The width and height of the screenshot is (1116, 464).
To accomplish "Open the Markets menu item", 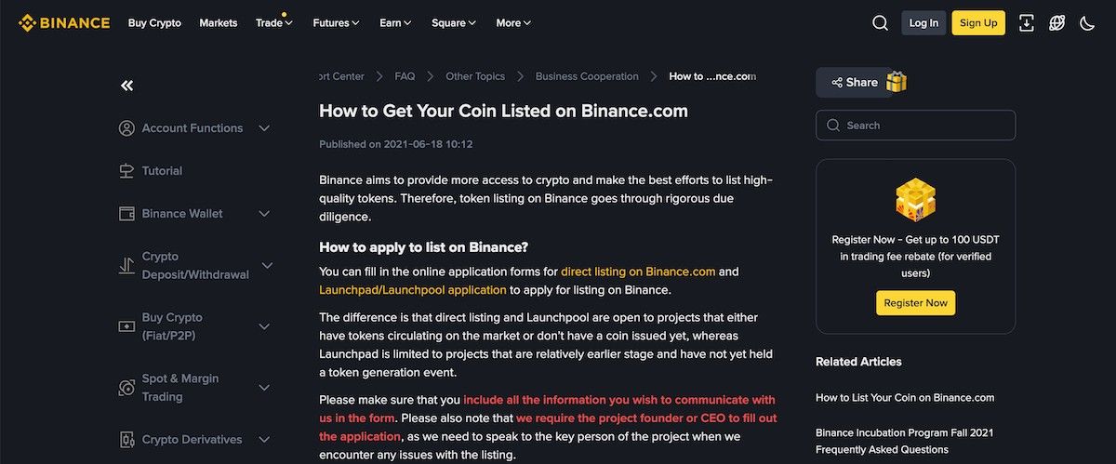I will [x=218, y=23].
